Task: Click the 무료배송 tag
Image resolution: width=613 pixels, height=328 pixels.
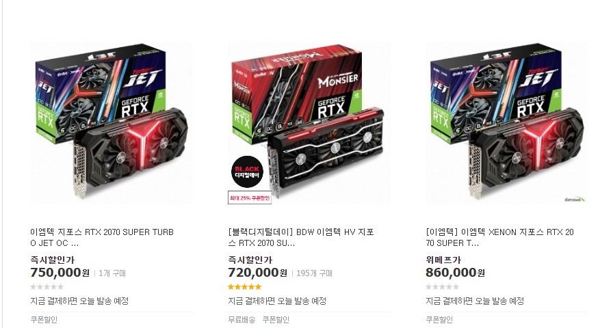Action: click(x=242, y=320)
